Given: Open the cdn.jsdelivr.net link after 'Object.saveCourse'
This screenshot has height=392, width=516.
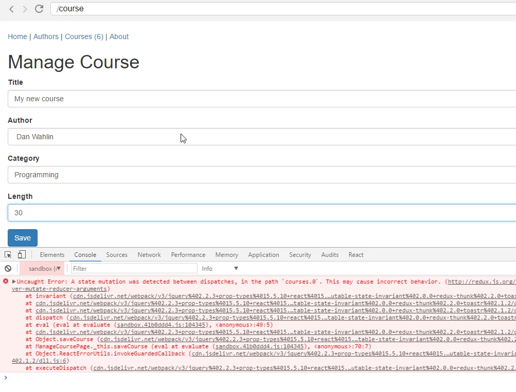Looking at the screenshot, I should 308,339.
